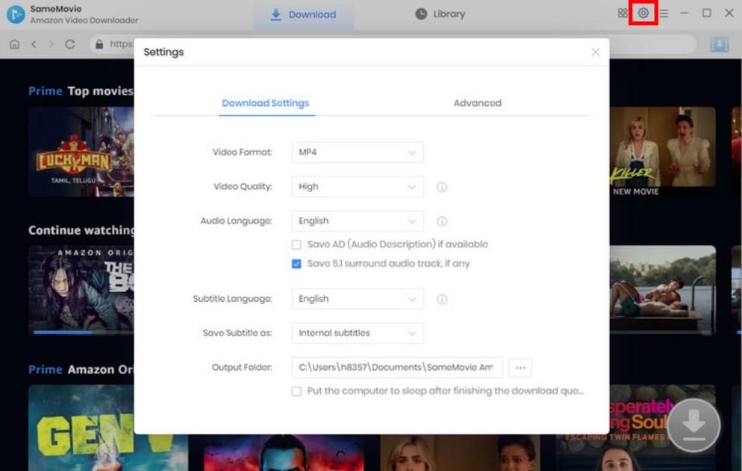The image size is (742, 471).
Task: Click the blue film download icon near address bar
Action: click(720, 45)
